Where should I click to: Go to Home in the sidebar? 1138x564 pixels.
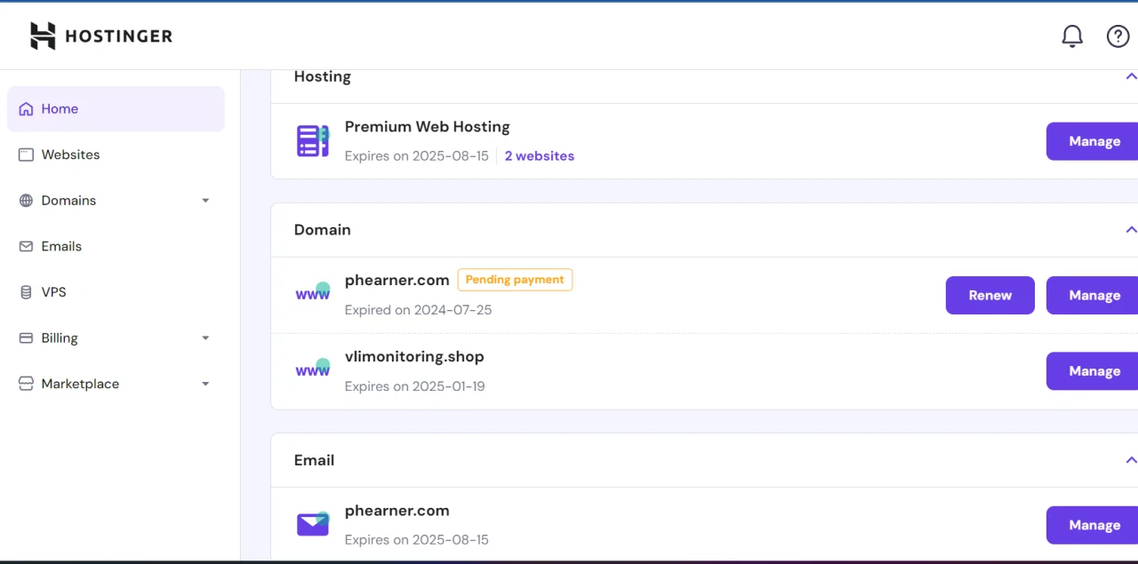click(116, 109)
